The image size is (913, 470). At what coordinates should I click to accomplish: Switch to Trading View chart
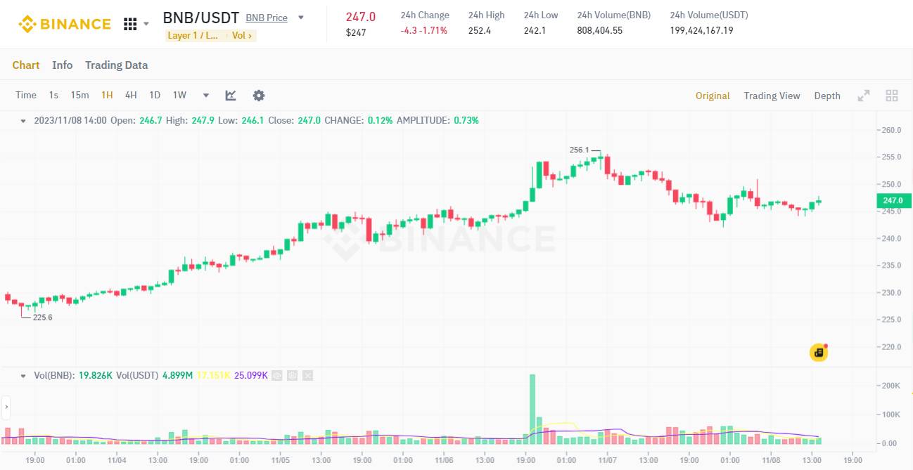pyautogui.click(x=772, y=96)
